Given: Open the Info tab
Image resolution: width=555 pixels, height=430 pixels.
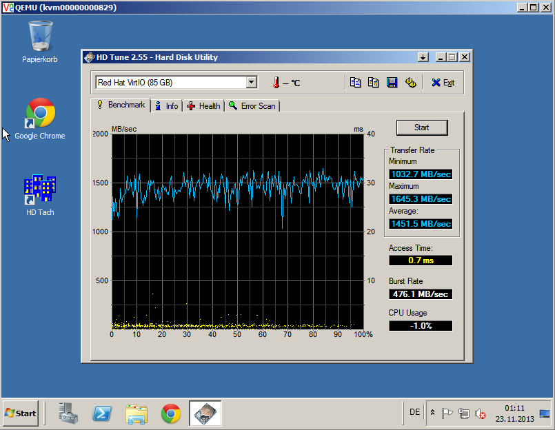Looking at the screenshot, I should tap(167, 106).
